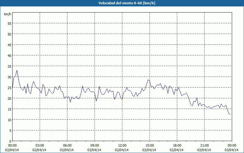Click the "09:00" time axis label
Viewport: 244px width, 153px height.
tap(95, 146)
